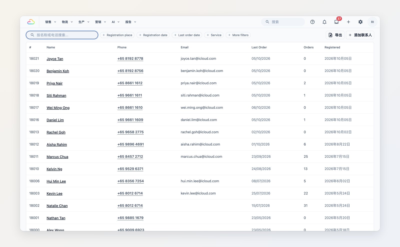Open contact Priya Nair
The width and height of the screenshot is (400, 247).
click(x=54, y=83)
